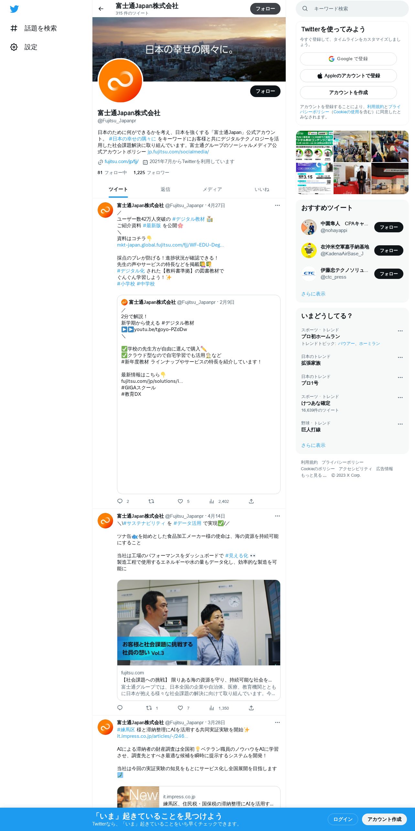
Task: Click さらに表示 under おすすめツイート
Action: 313,294
